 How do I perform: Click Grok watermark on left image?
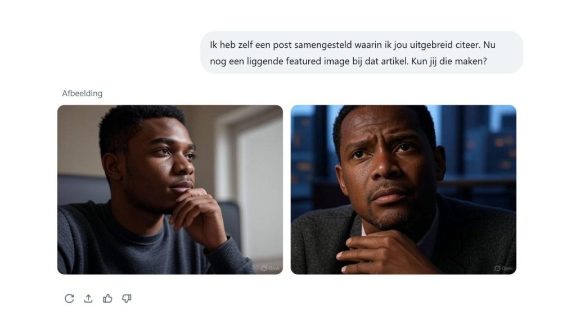(272, 268)
